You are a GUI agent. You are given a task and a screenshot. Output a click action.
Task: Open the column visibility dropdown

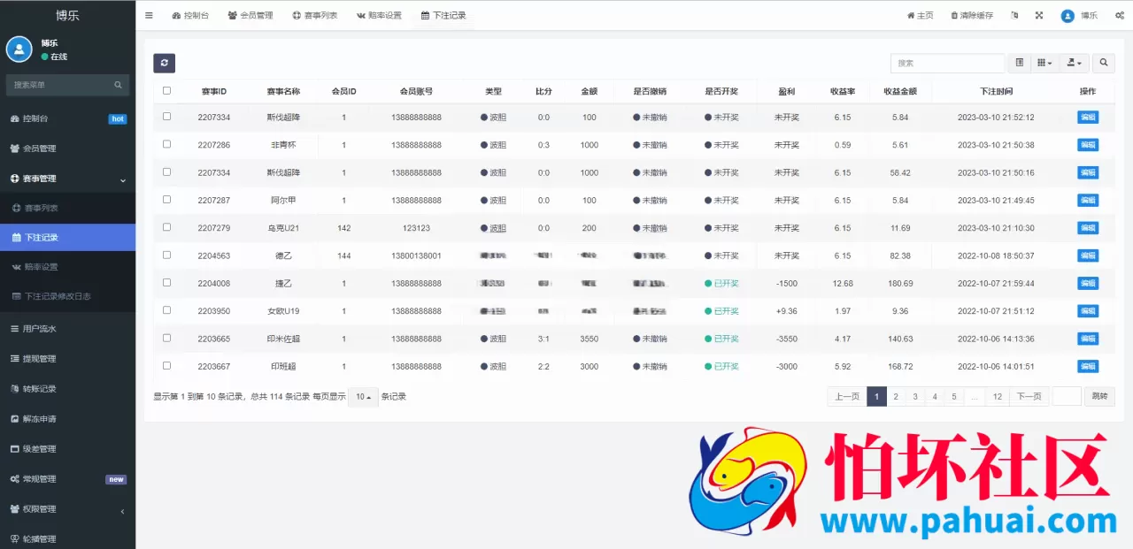coord(1044,63)
